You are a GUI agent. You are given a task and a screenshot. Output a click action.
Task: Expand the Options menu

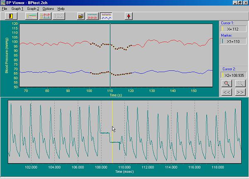(x=48, y=9)
